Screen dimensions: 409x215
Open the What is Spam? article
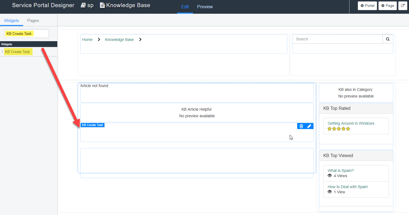point(341,171)
